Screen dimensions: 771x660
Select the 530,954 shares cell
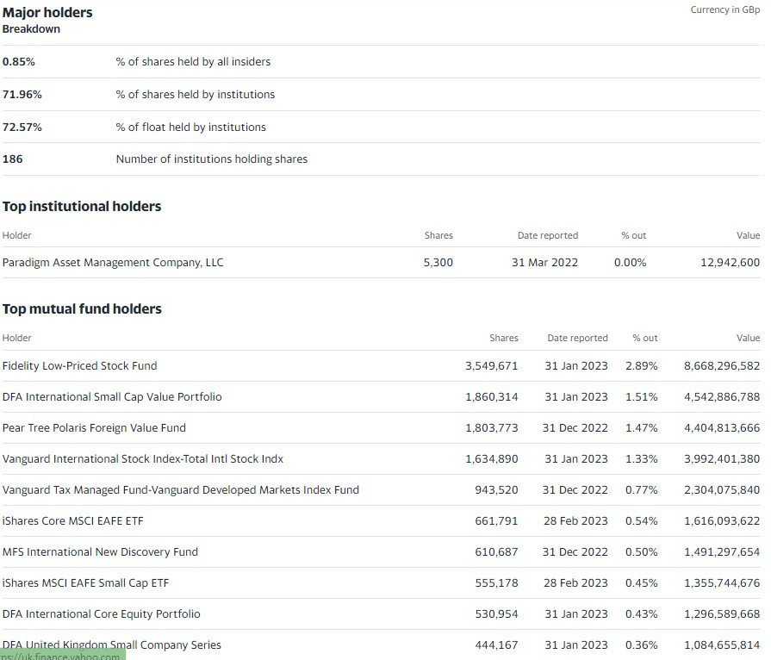(496, 613)
